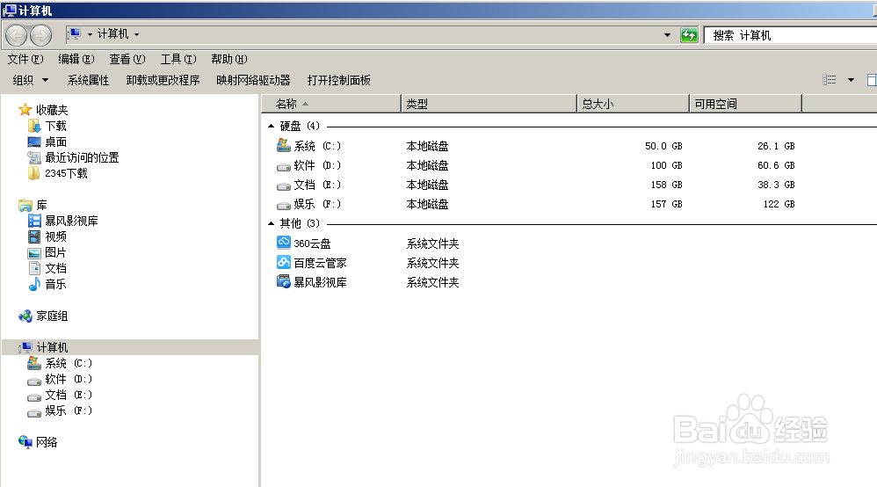Open the 编辑(E) menu
Viewport: 877px width, 487px height.
pos(76,59)
